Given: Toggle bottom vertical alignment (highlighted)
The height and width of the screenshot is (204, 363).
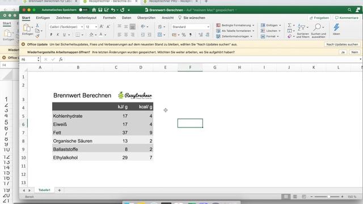Looking at the screenshot, I should pos(132,27).
